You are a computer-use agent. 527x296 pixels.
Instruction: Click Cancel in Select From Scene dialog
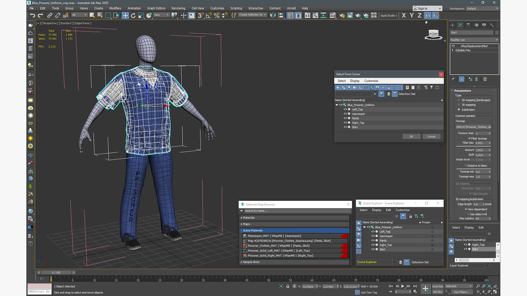pos(431,136)
